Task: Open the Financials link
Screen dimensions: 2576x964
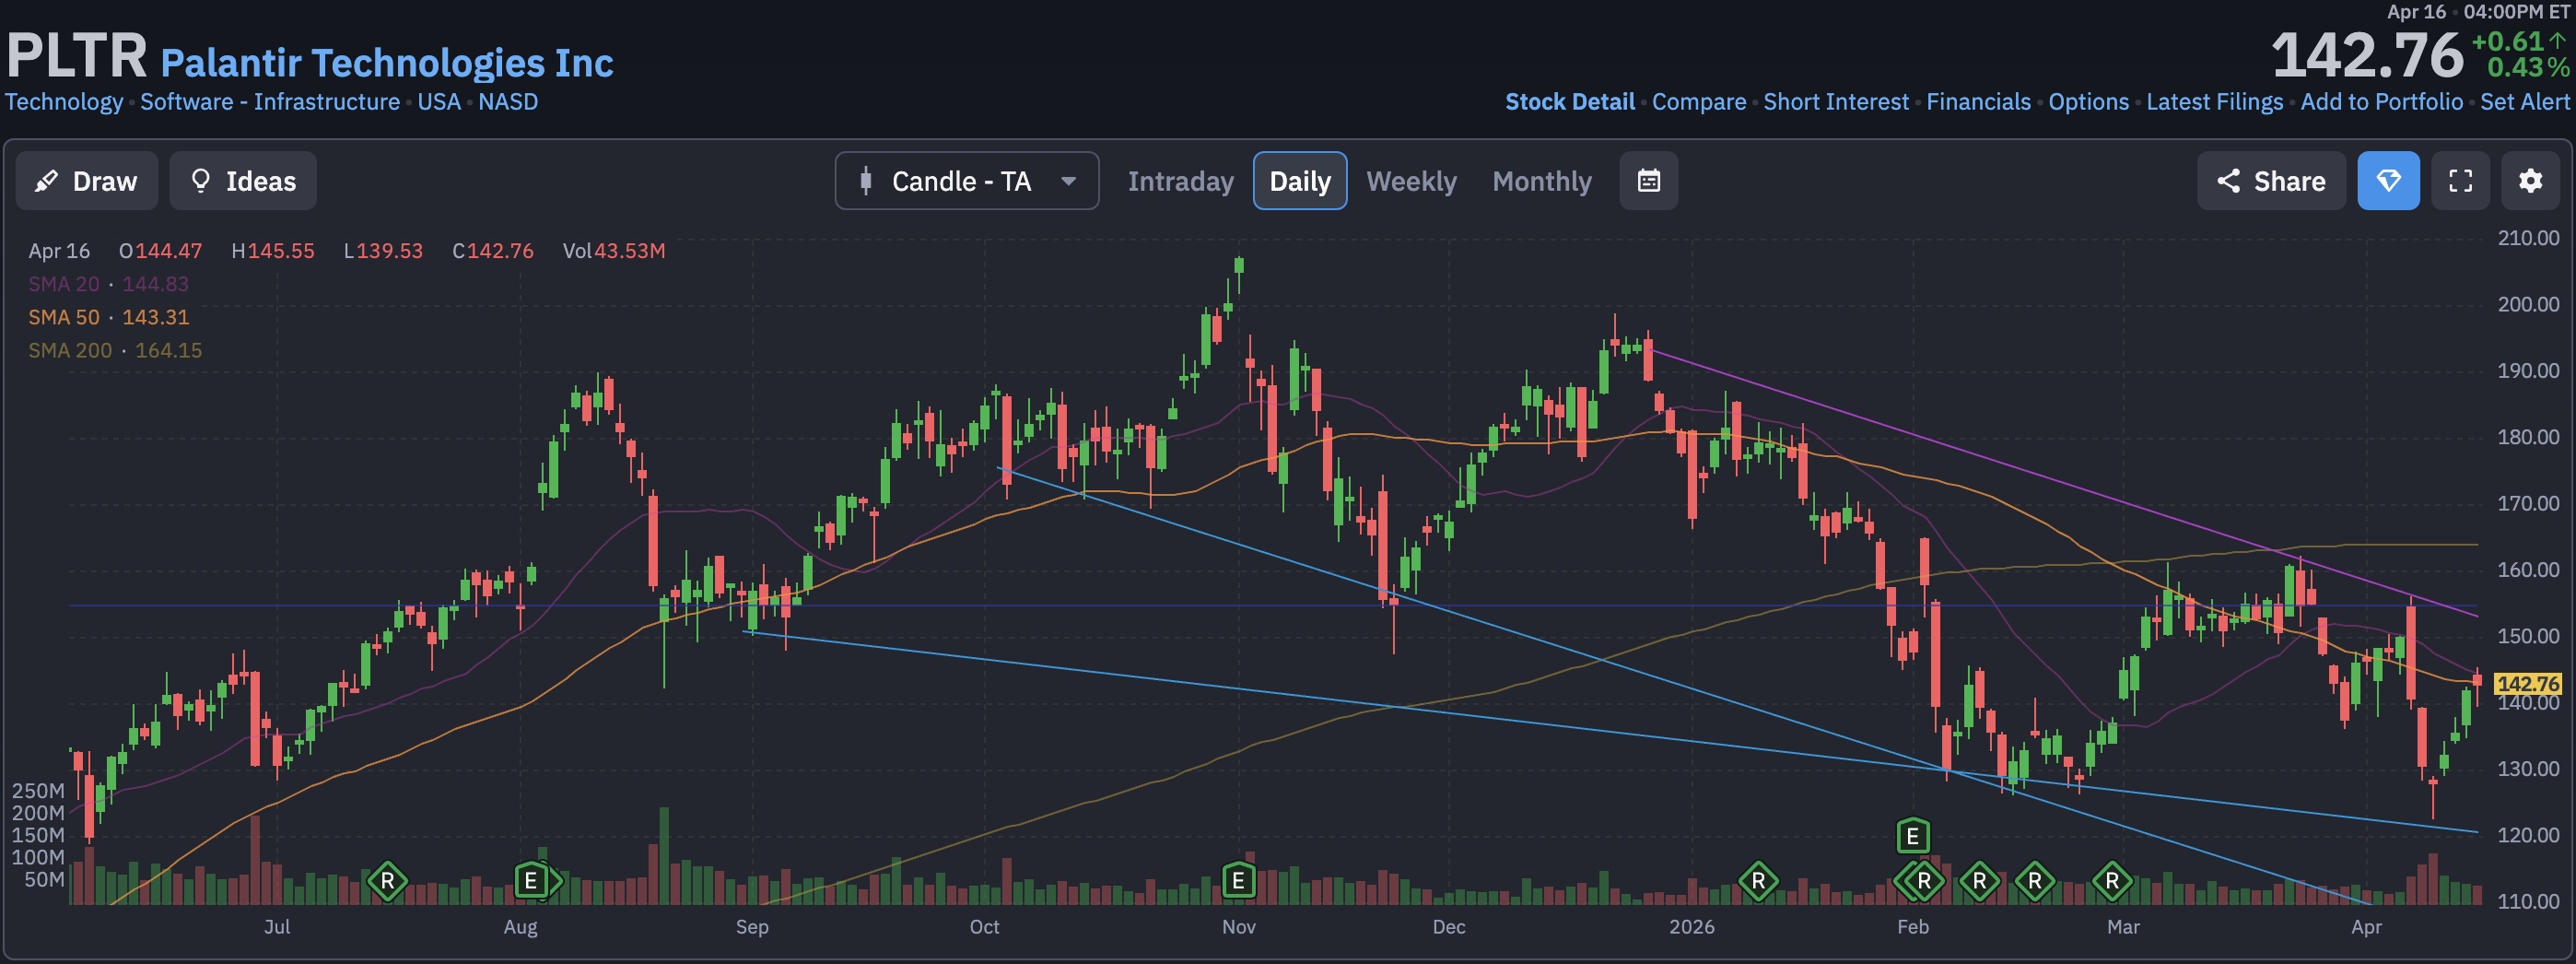Action: (x=1978, y=102)
